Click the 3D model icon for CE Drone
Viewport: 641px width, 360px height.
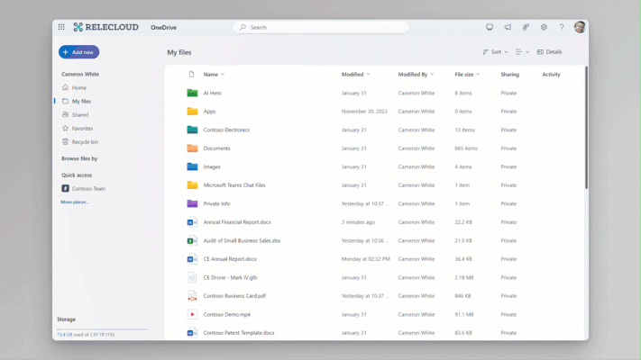point(192,277)
